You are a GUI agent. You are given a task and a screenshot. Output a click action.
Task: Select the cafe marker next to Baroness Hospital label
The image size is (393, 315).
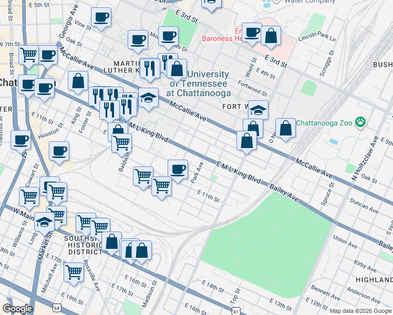point(252,33)
